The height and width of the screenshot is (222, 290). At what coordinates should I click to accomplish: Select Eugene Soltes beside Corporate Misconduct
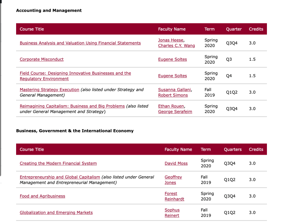point(172,59)
